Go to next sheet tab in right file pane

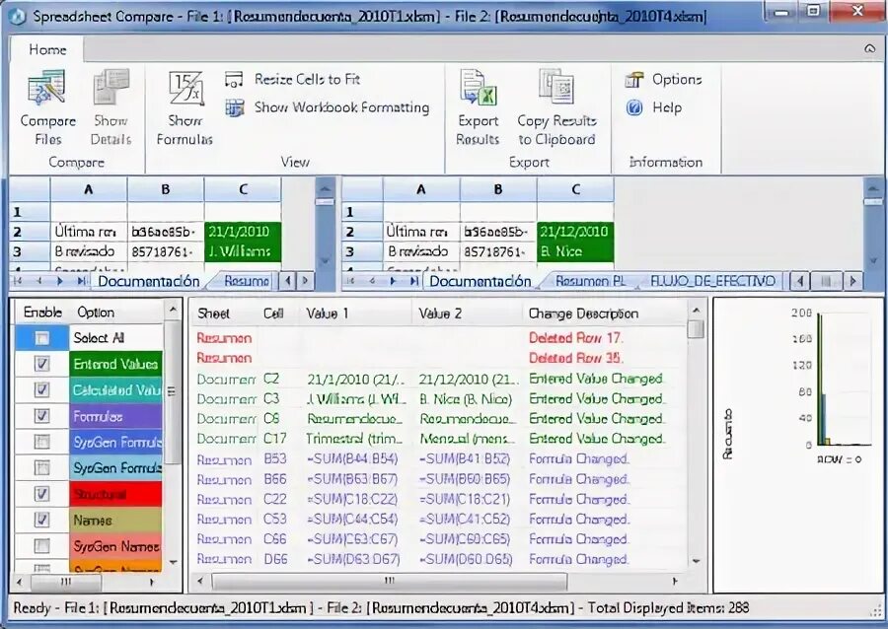393,281
